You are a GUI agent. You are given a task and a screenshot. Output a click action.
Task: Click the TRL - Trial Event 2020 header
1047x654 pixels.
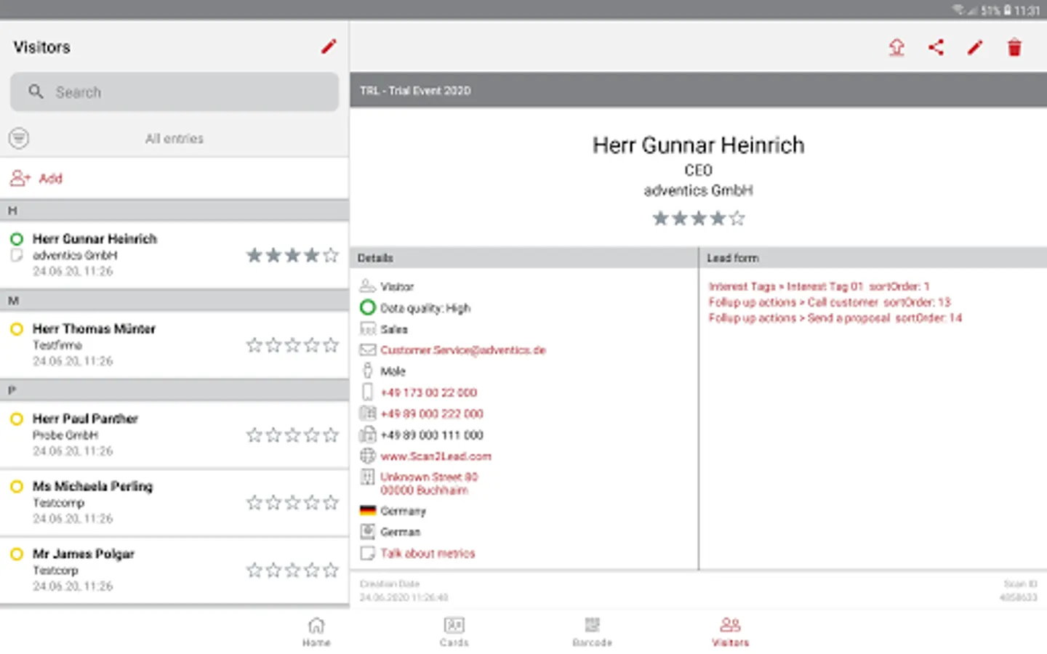click(698, 91)
